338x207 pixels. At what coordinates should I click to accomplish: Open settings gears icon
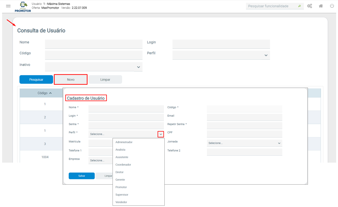[x=309, y=6]
